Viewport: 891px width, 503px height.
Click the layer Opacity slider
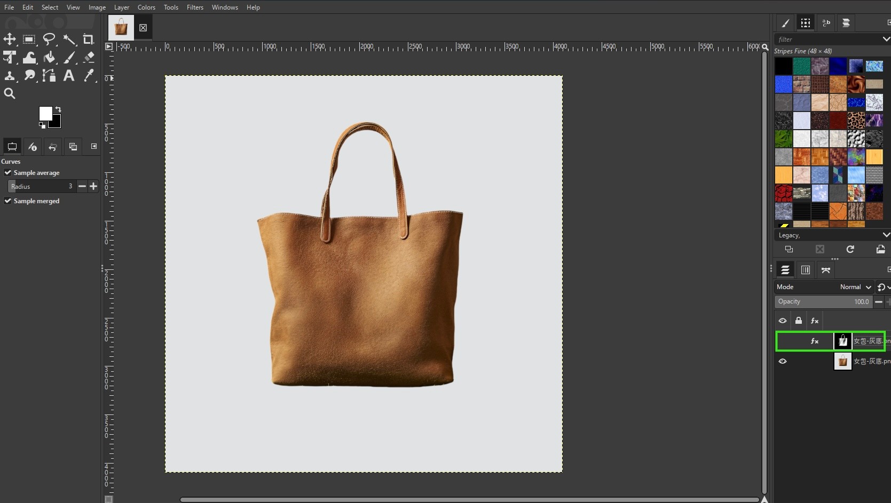click(823, 302)
